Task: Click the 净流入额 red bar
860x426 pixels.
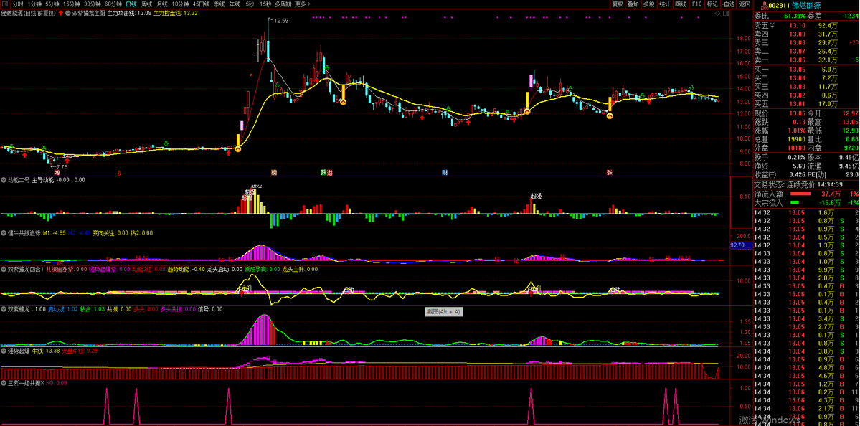Action: [x=801, y=194]
